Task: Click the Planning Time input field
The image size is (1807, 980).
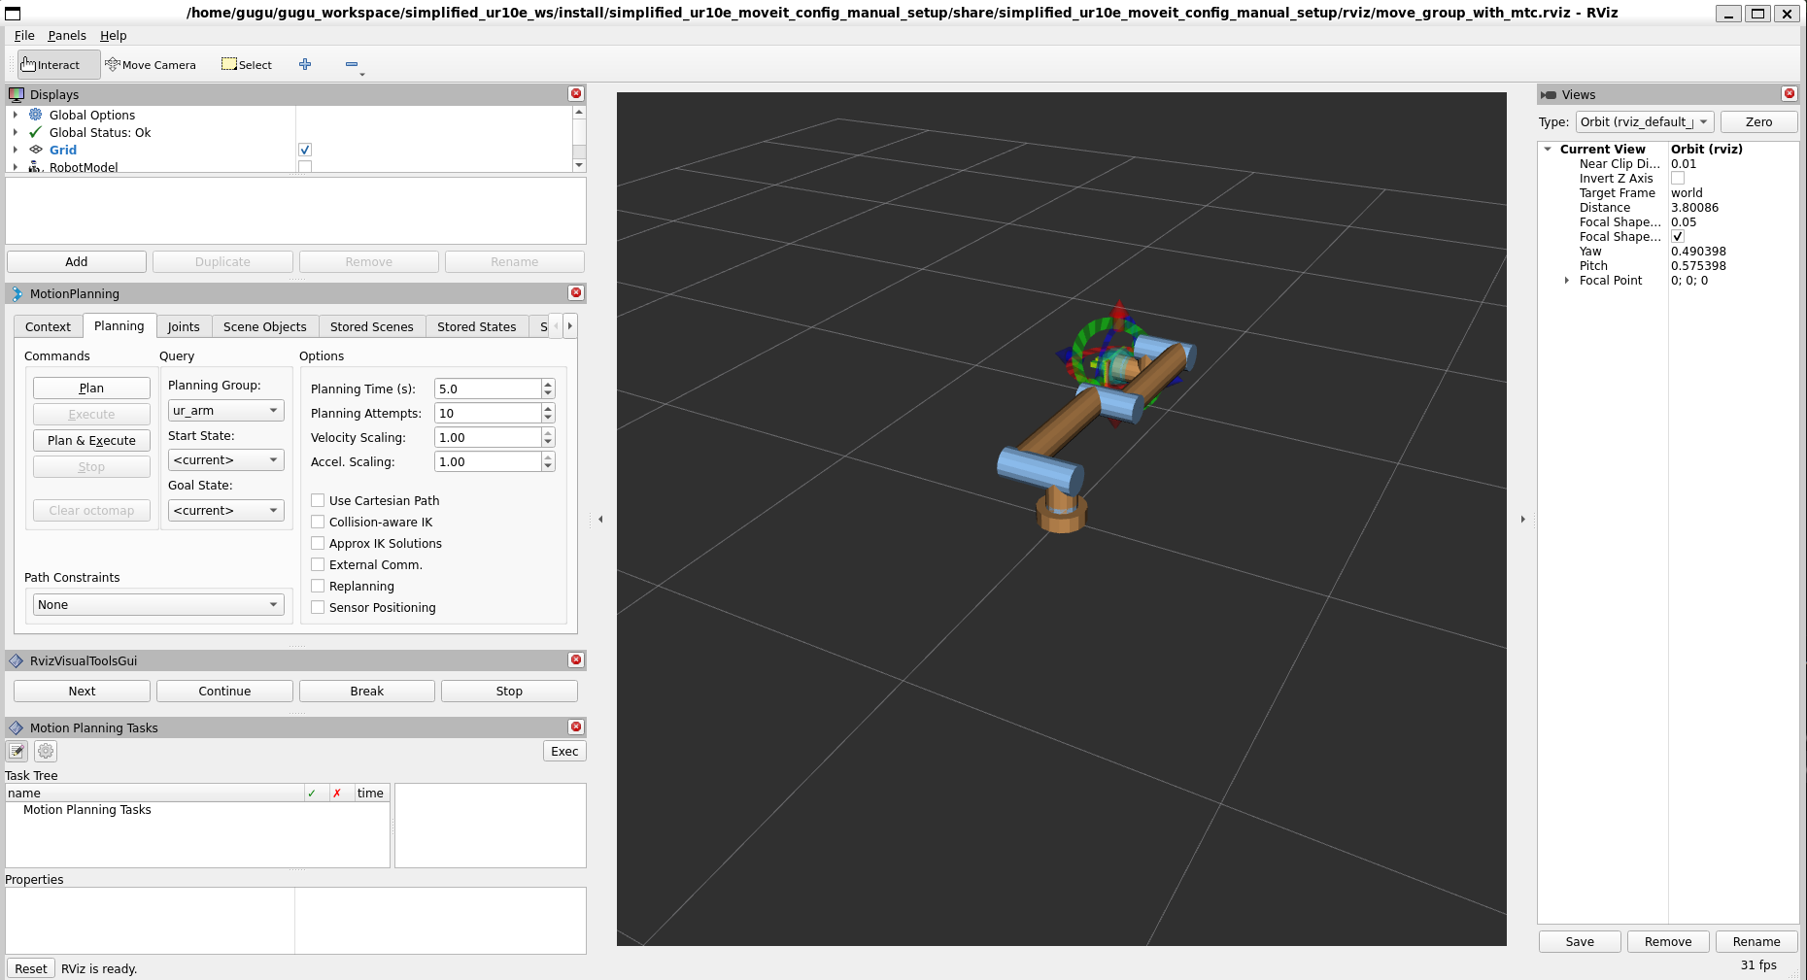Action: click(488, 389)
